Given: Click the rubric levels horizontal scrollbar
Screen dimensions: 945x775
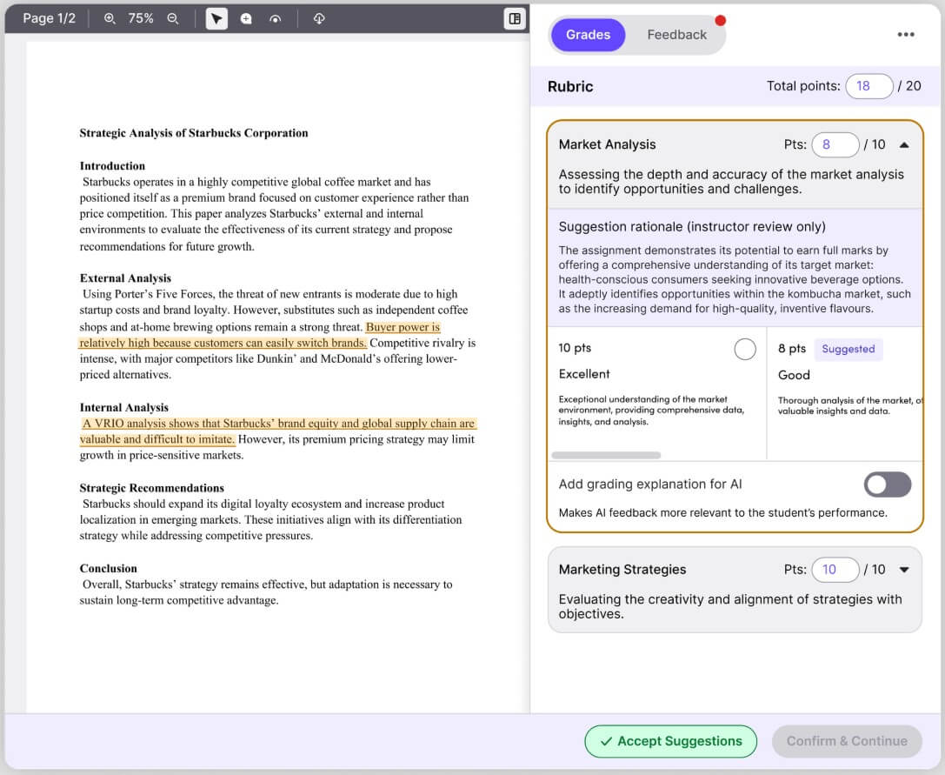Looking at the screenshot, I should [606, 455].
